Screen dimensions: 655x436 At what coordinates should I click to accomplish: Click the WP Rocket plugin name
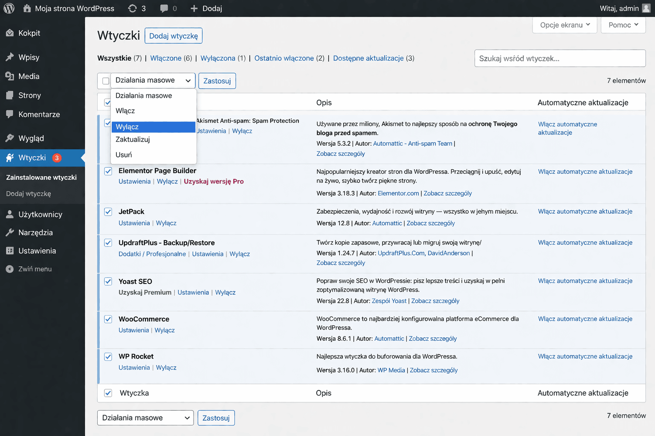tap(136, 356)
